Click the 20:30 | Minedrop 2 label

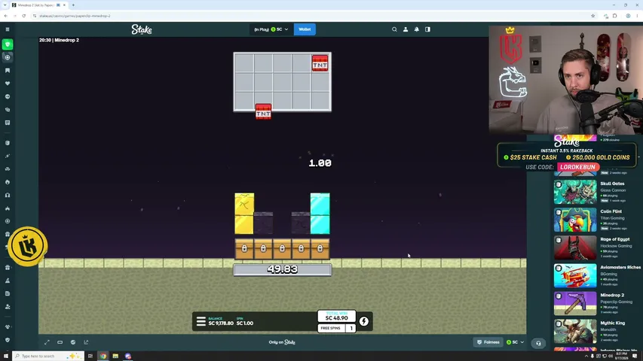59,40
